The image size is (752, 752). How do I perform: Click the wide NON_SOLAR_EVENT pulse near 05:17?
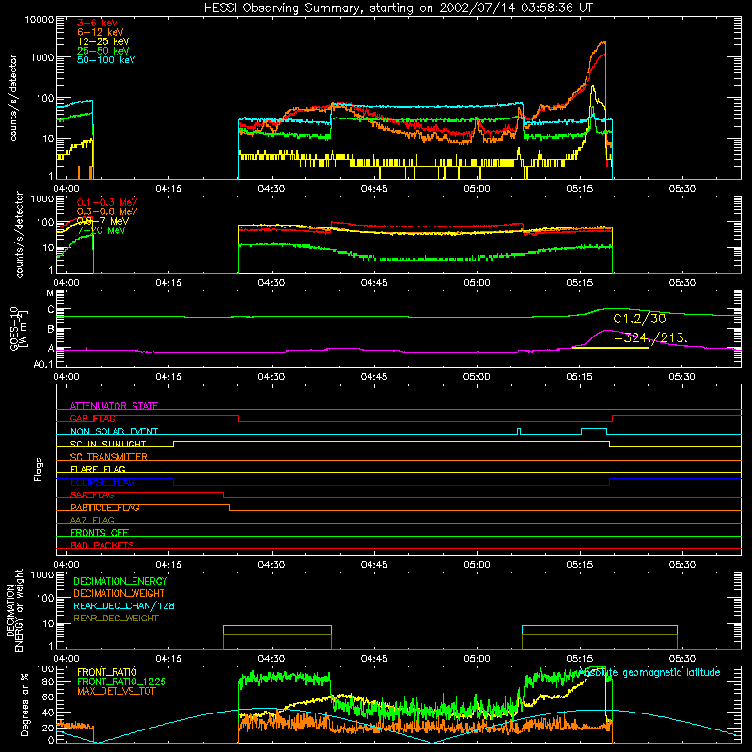pos(594,431)
